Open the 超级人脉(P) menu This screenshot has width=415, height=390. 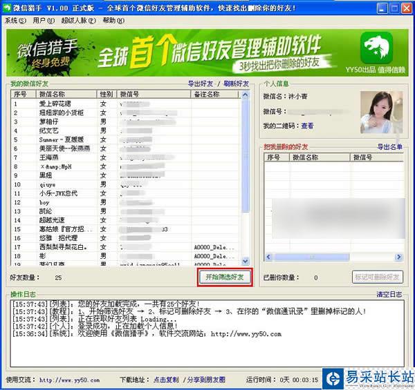78,20
